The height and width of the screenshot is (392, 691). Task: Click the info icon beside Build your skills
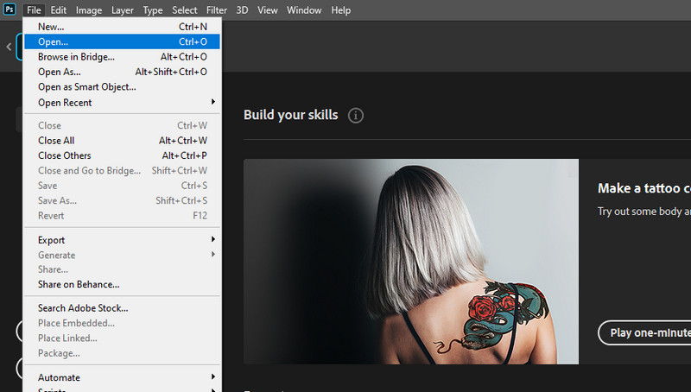point(356,115)
